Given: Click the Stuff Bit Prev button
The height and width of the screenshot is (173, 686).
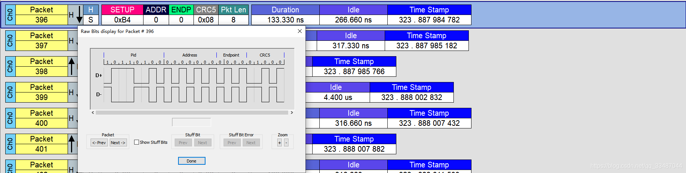Looking at the screenshot, I should coord(183,143).
